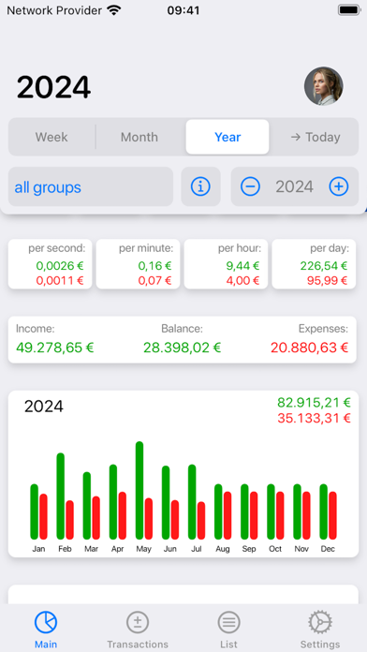Image resolution: width=367 pixels, height=652 pixels.
Task: Tap the Expenses amount 20.880,63 €
Action: pos(309,348)
